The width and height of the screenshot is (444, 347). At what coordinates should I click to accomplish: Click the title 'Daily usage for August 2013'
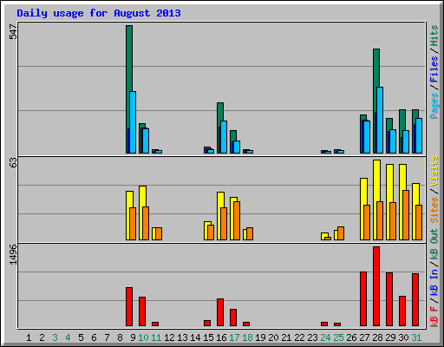[x=99, y=13]
